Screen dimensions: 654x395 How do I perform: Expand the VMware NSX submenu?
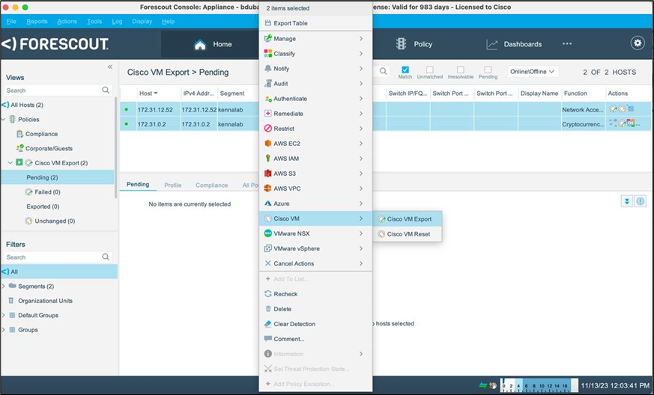[315, 233]
